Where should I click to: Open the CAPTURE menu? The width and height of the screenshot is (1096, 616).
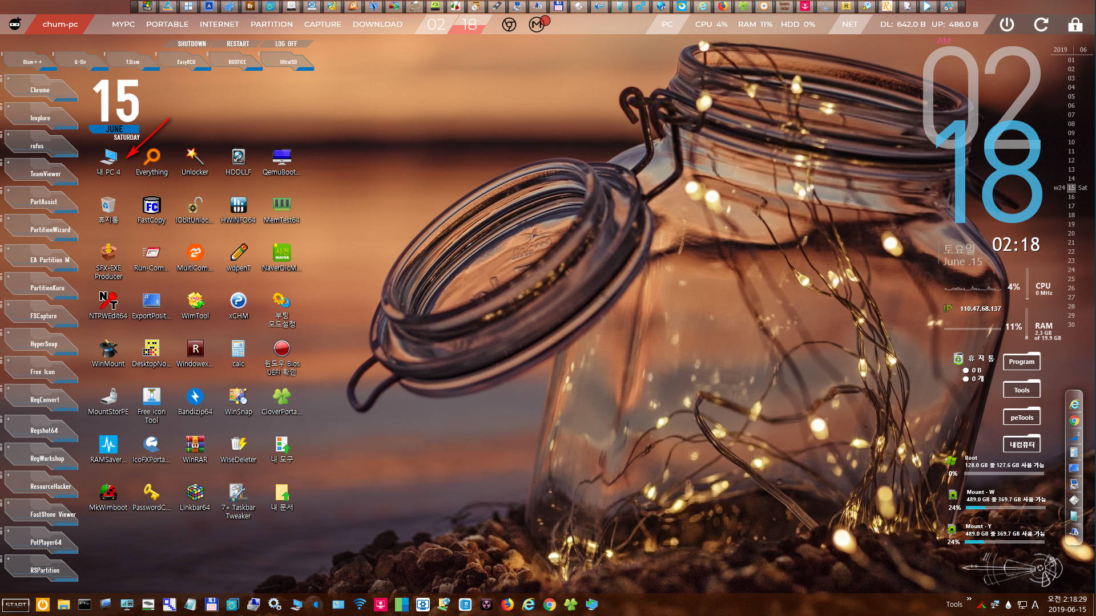(x=323, y=25)
